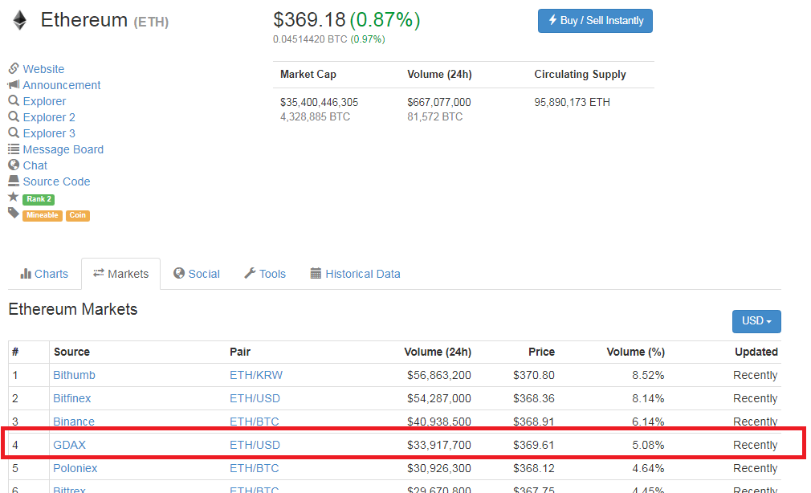Viewport: 811px width, 493px height.
Task: Click the magnifier icon beside Explorer 2
Action: [x=14, y=116]
